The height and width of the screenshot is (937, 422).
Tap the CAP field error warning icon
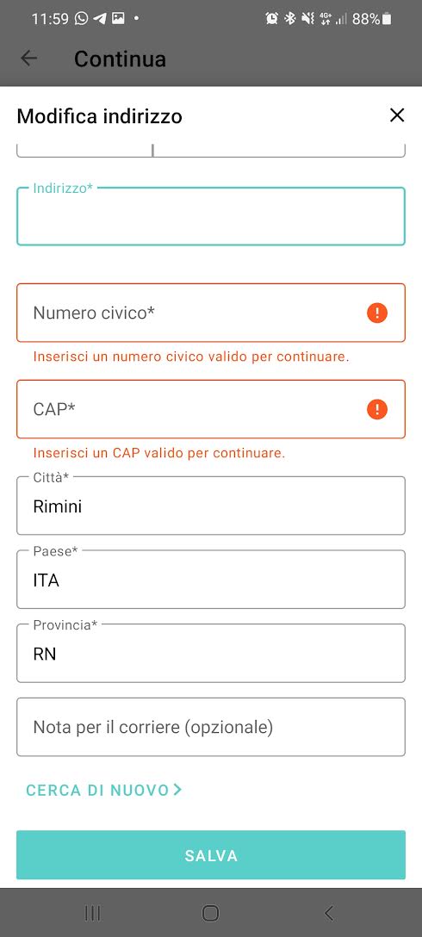[377, 409]
